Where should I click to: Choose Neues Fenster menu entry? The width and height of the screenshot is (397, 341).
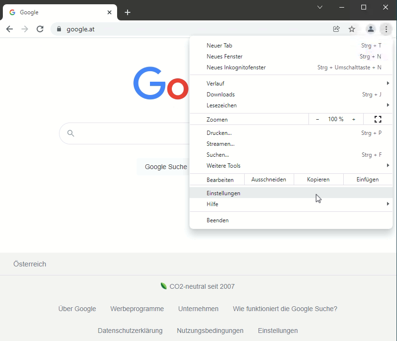click(x=291, y=57)
